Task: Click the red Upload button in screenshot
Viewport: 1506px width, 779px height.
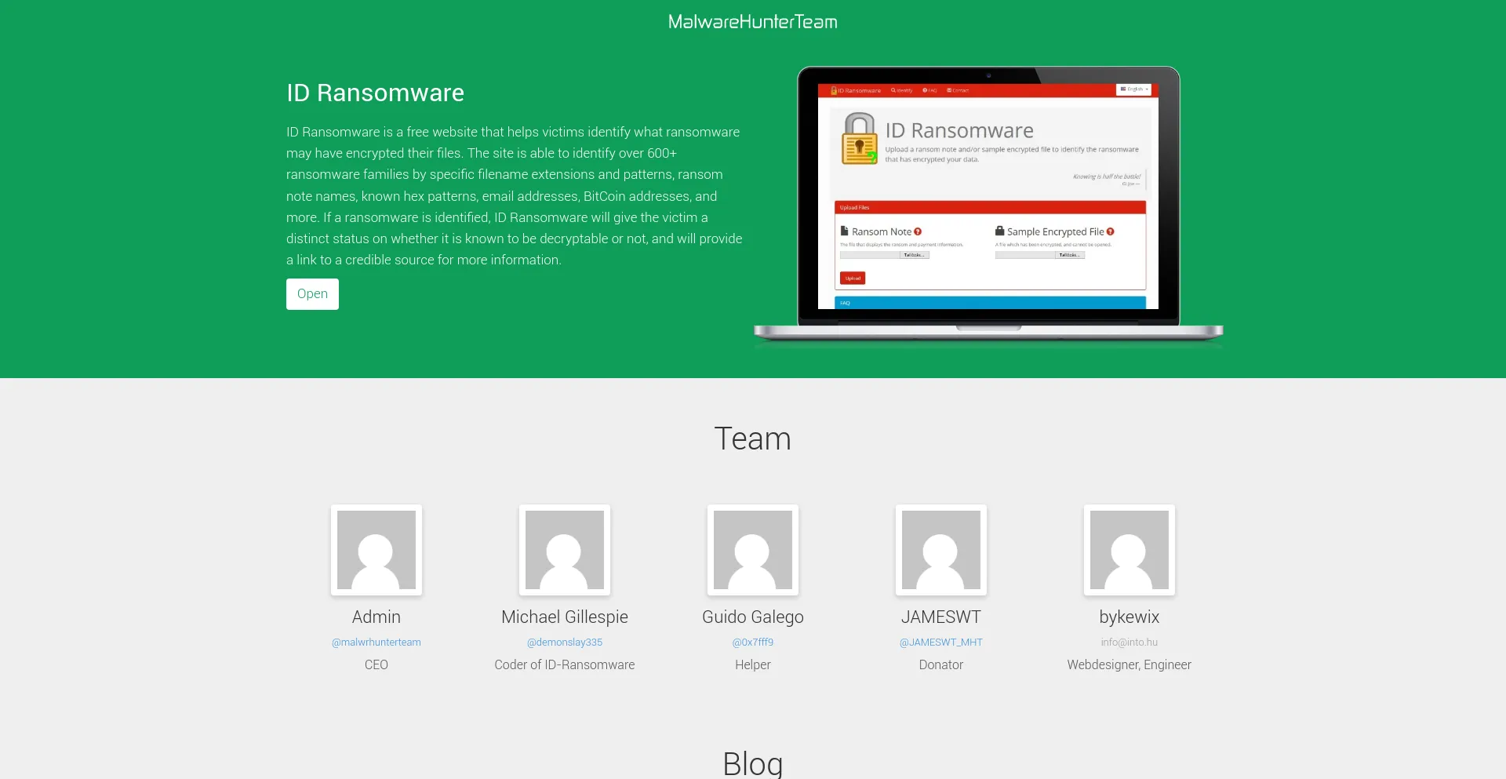Action: tap(853, 278)
